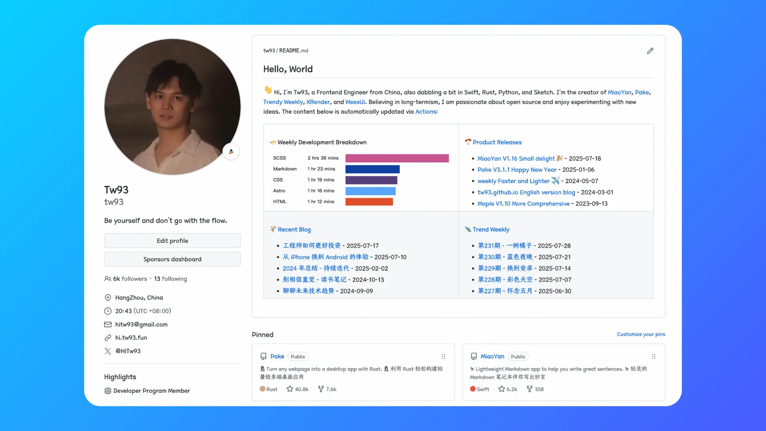This screenshot has height=431, width=766.
Task: Click the status emoji badge on avatar
Action: (x=231, y=152)
